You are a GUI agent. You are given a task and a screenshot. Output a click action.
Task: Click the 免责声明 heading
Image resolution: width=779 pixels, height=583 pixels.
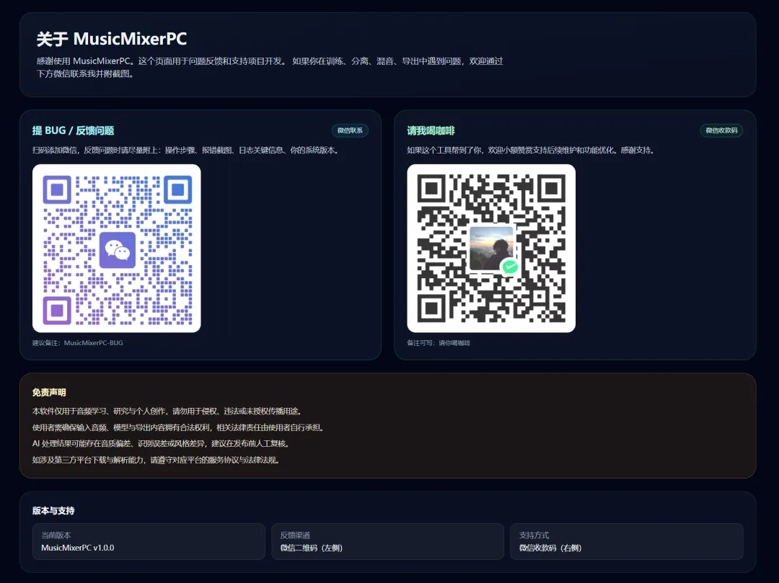[49, 393]
